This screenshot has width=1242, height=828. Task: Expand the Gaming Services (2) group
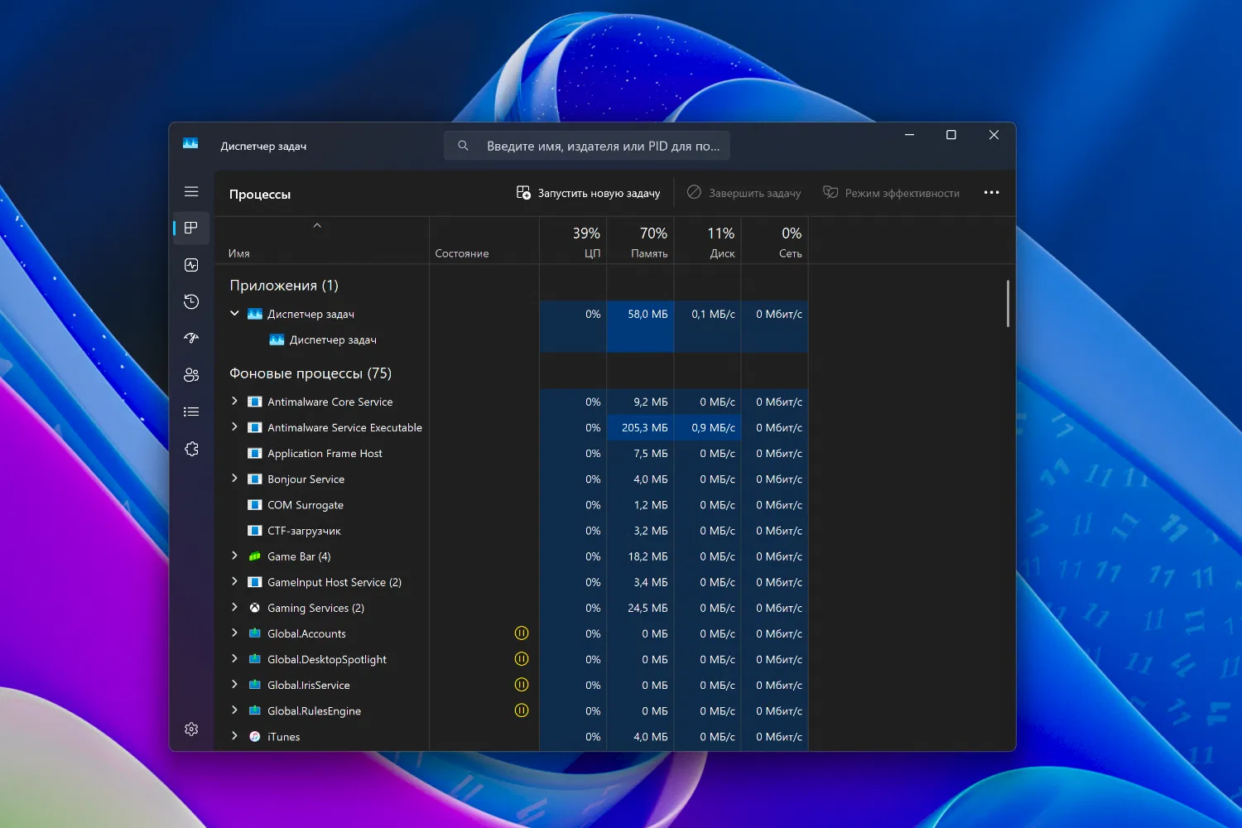pos(234,607)
